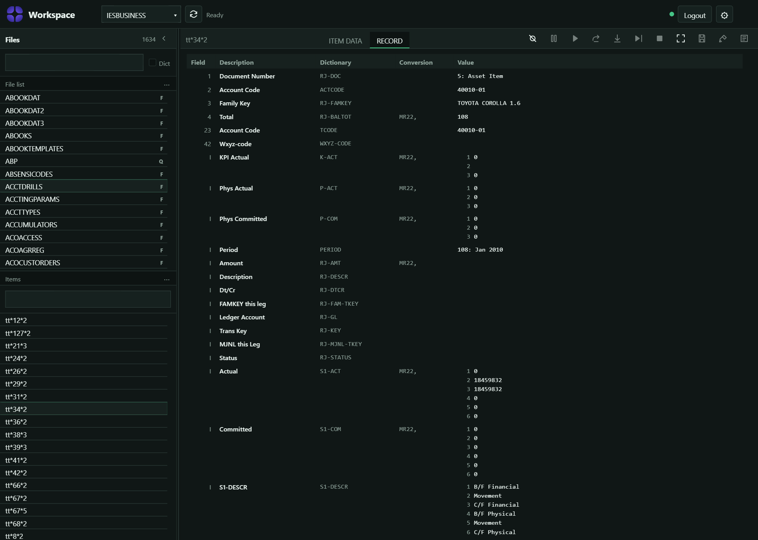The width and height of the screenshot is (758, 540).
Task: Click the S1-ACT dictionary cell
Action: [330, 371]
